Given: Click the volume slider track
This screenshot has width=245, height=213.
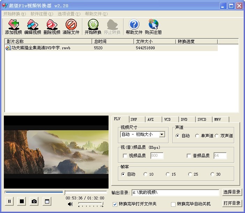Looking at the screenshot, I should pyautogui.click(x=90, y=203).
